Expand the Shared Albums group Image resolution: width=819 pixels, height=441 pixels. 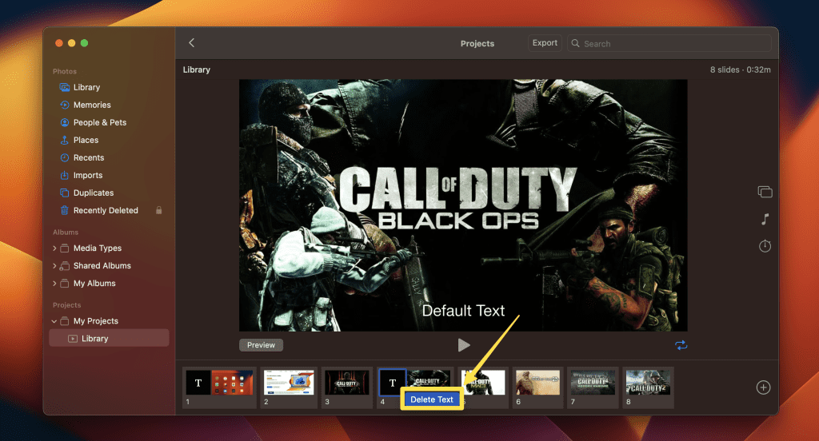click(x=54, y=266)
